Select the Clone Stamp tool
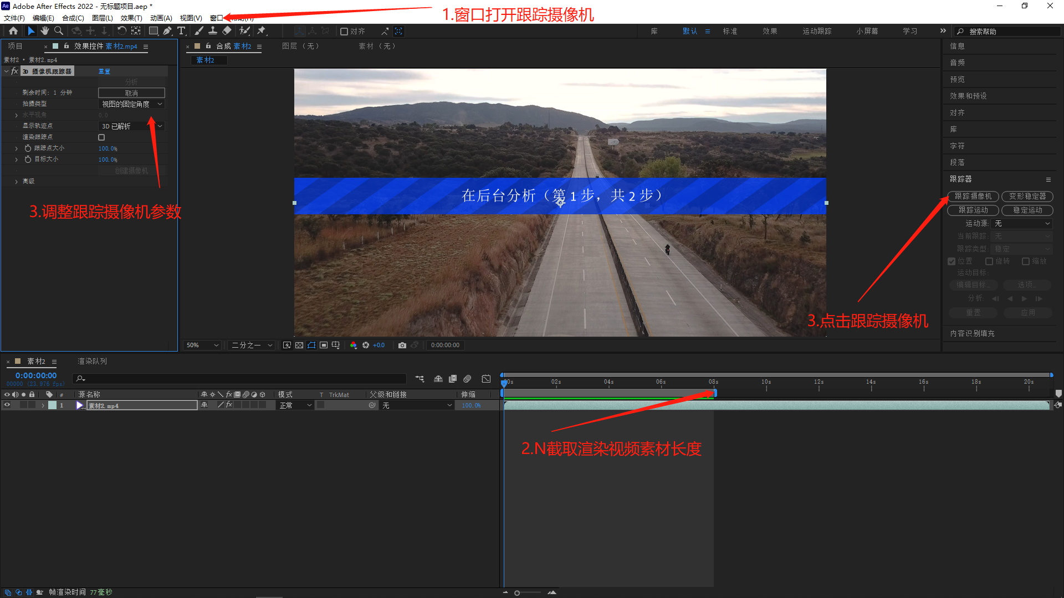The width and height of the screenshot is (1064, 598). coord(212,31)
